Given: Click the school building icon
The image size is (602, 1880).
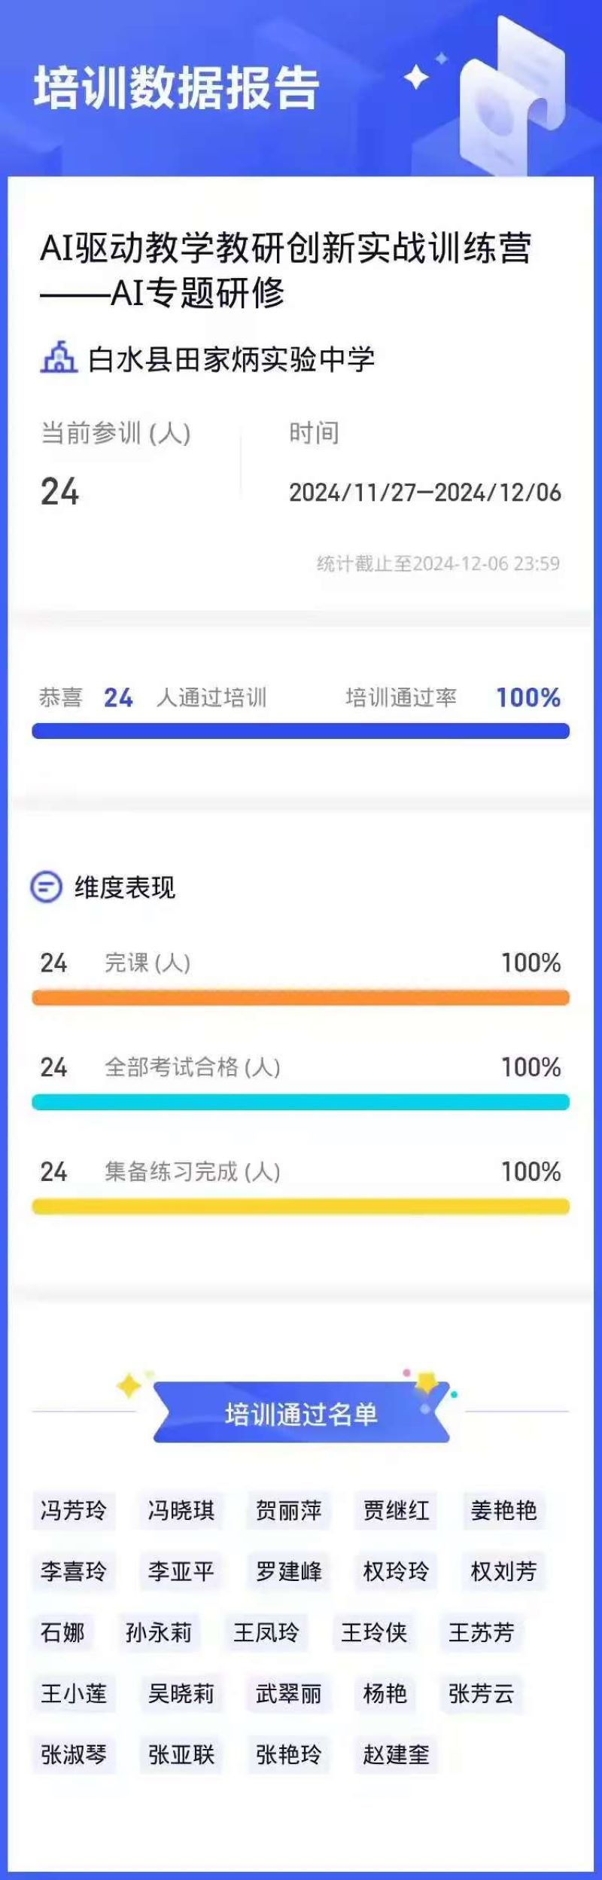Looking at the screenshot, I should [59, 357].
